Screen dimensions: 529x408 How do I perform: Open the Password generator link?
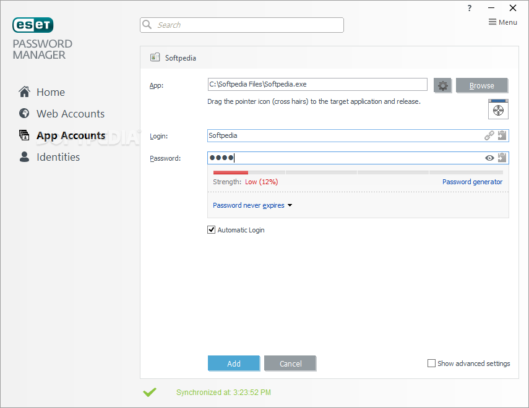coord(472,182)
